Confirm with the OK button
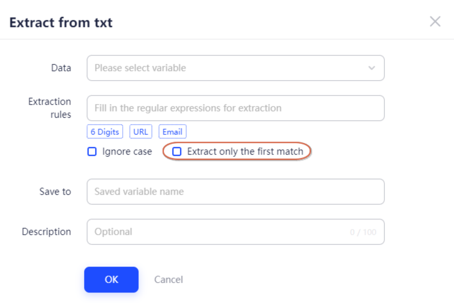The height and width of the screenshot is (303, 454). pyautogui.click(x=111, y=280)
